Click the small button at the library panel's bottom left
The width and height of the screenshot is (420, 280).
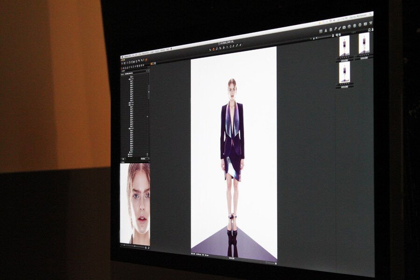(x=123, y=159)
